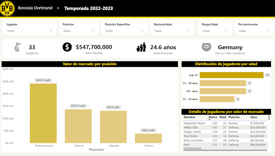Click the $131 mill. data label
This screenshot has width=275, height=156.
pos(113,107)
